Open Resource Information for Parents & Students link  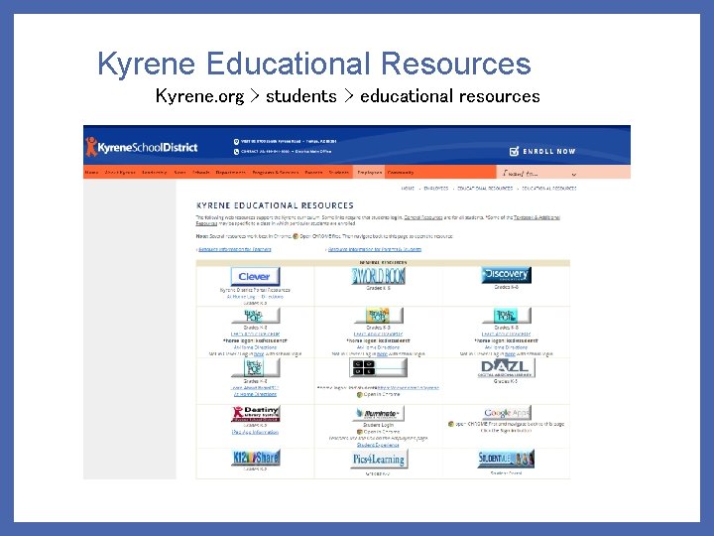pos(375,249)
